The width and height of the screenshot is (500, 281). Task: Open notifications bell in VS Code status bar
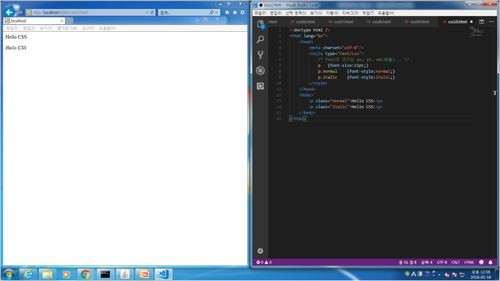tap(490, 262)
